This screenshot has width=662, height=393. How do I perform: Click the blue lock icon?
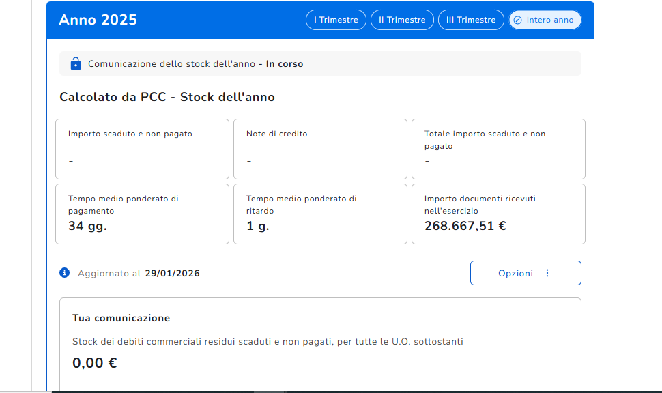pyautogui.click(x=76, y=64)
